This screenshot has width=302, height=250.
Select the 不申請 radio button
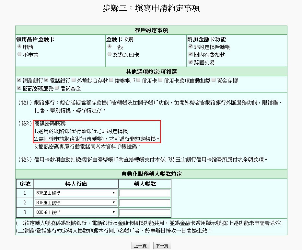click(19, 54)
